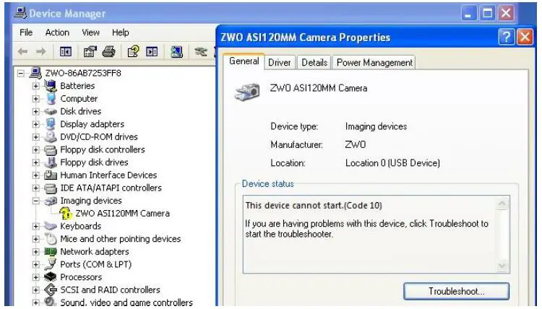Click the action pane toolbar icon beside Help
Viewport: 542px width, 309px height.
point(152,52)
